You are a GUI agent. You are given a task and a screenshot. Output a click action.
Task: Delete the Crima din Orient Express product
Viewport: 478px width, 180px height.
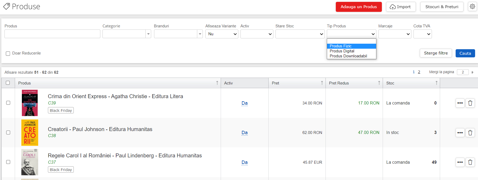[470, 103]
